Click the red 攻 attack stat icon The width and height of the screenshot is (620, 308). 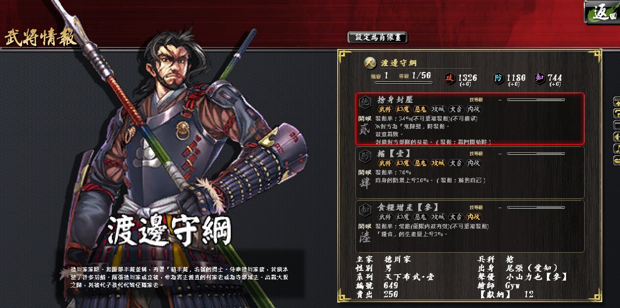tap(449, 78)
